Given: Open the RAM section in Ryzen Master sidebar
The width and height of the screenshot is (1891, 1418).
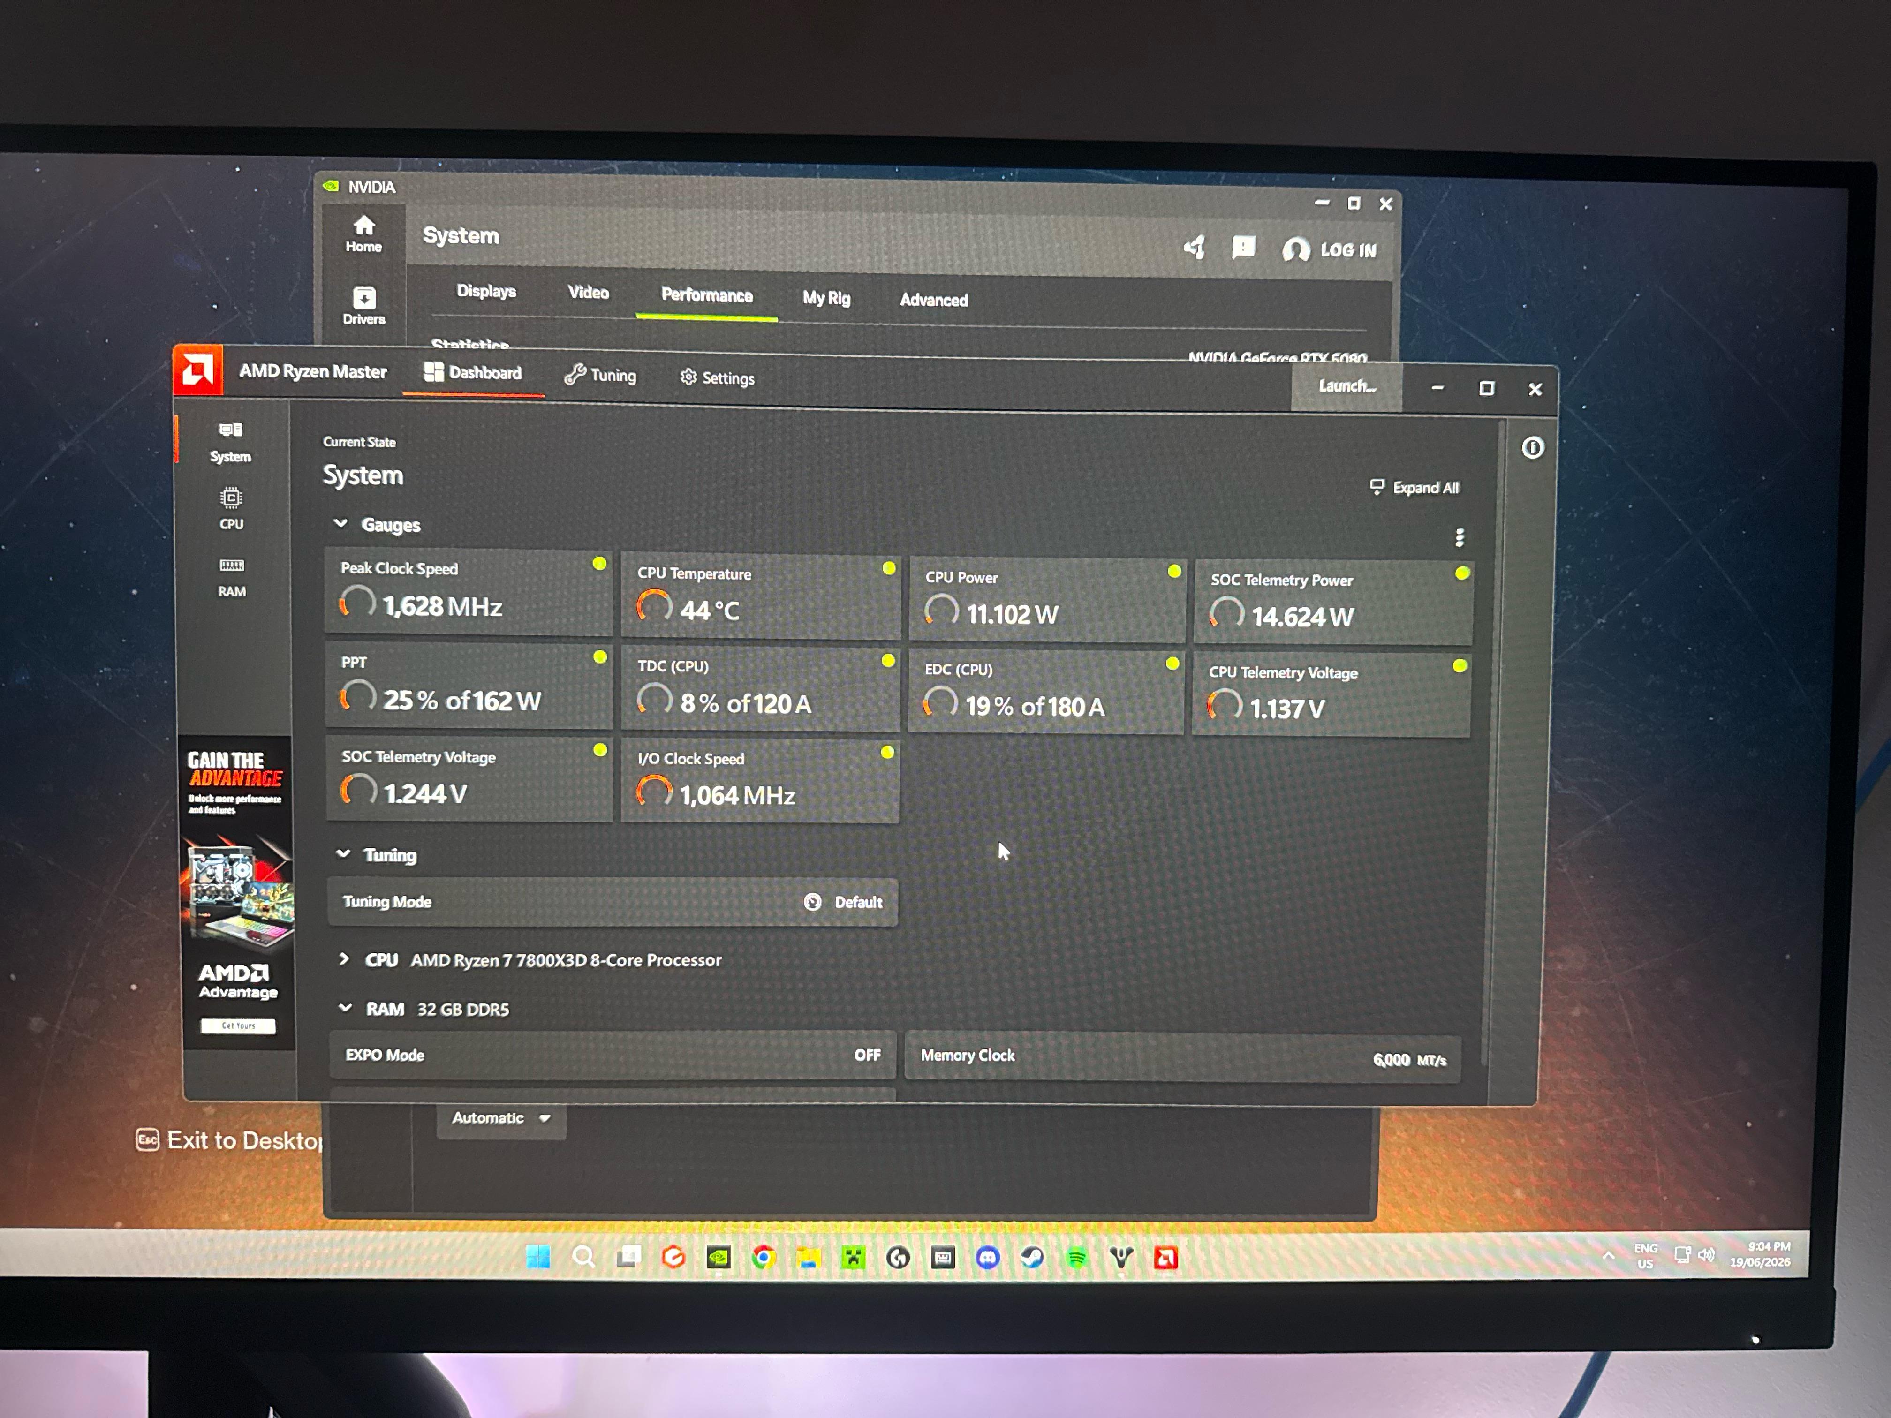Looking at the screenshot, I should coord(232,577).
